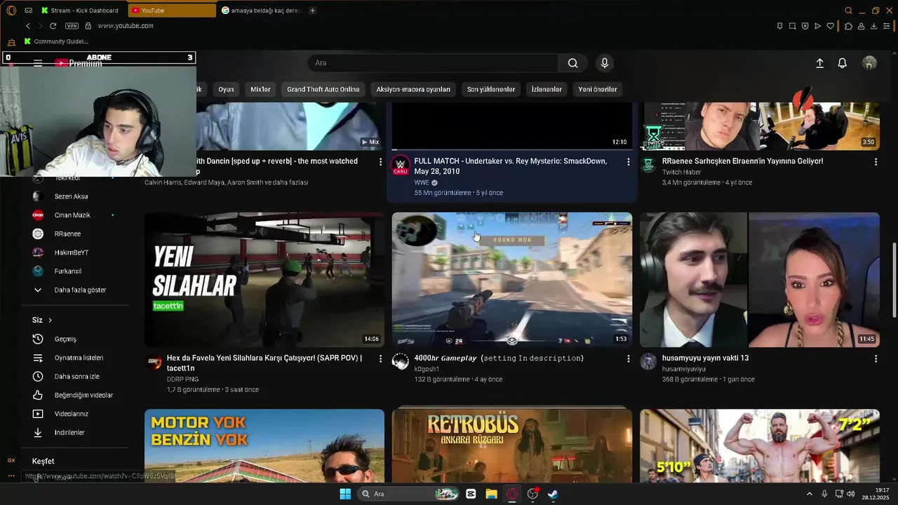Expand the 'Siz' section chevron
Screen dimensions: 898x505
pos(50,320)
